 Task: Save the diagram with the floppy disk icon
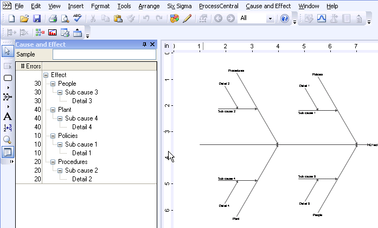pyautogui.click(x=37, y=18)
